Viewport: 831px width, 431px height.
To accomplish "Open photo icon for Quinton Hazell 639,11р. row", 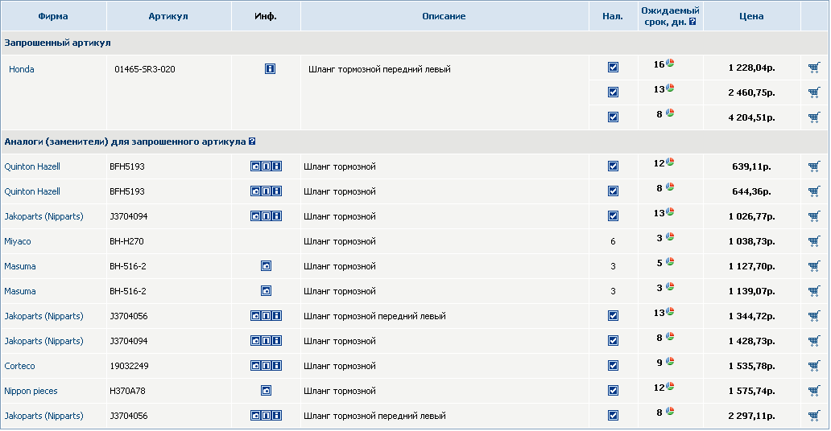I will 255,166.
